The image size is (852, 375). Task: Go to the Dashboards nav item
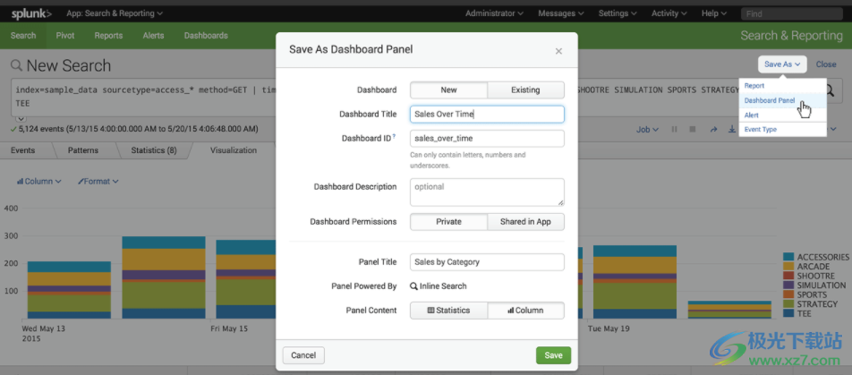click(x=206, y=36)
